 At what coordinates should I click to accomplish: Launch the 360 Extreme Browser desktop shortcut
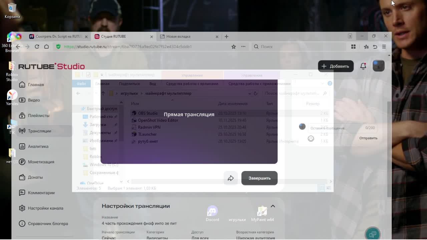12,42
